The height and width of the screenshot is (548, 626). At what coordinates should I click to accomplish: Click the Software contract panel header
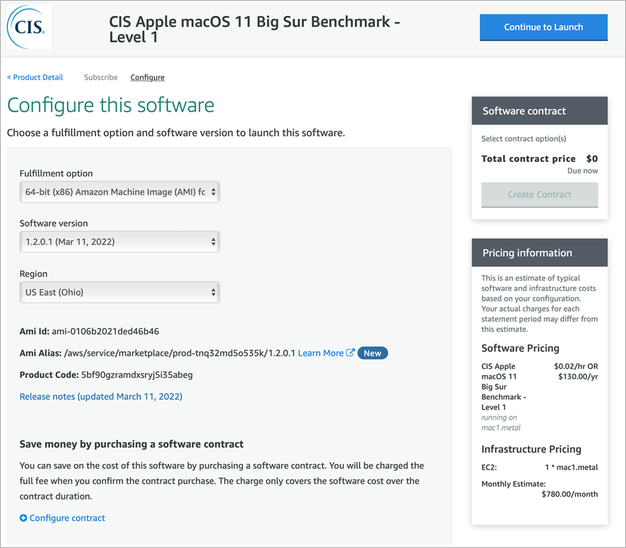point(539,111)
